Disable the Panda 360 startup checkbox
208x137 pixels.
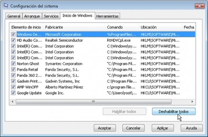pyautogui.click(x=13, y=76)
